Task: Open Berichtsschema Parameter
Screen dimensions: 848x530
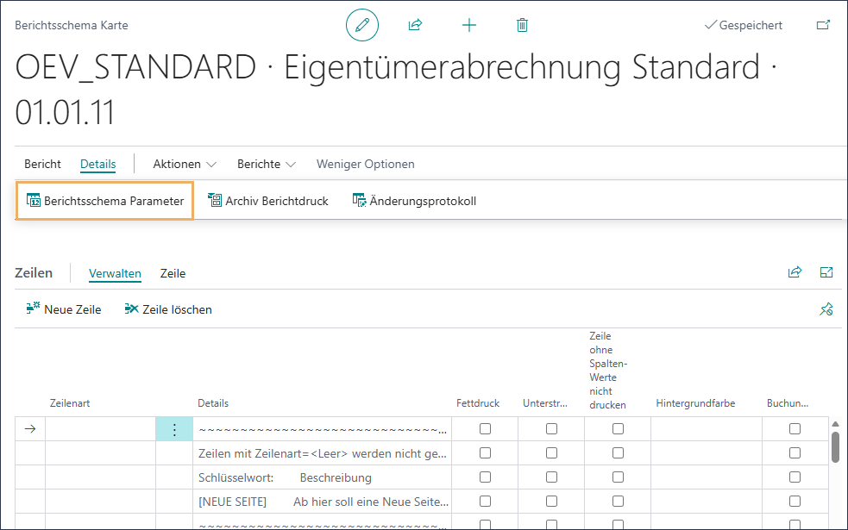Action: point(105,201)
